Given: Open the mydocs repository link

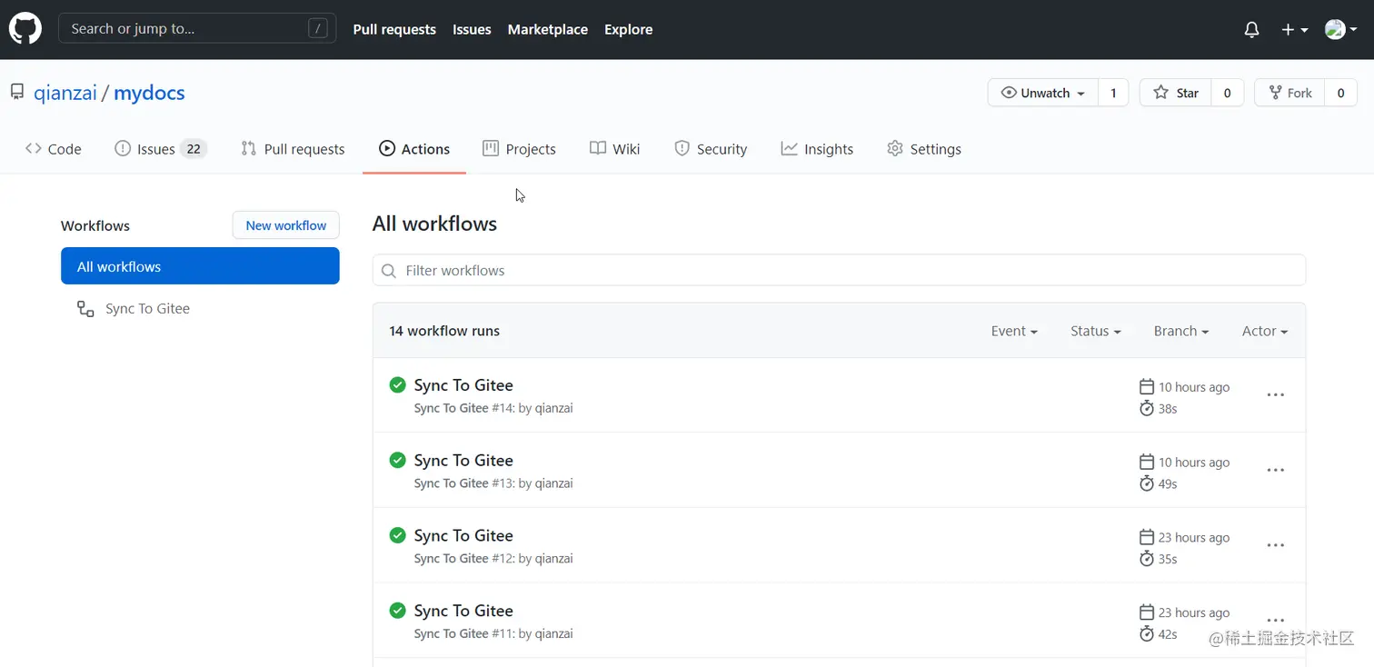Looking at the screenshot, I should pos(149,93).
